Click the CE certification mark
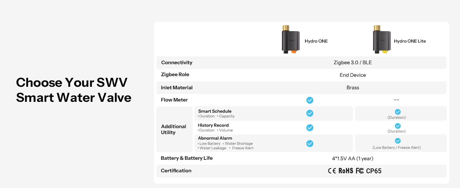The image size is (460, 188). tap(332, 171)
